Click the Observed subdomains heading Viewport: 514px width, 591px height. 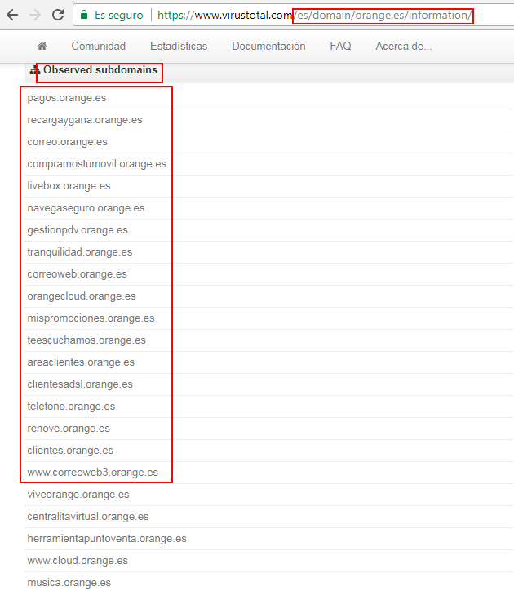[100, 70]
